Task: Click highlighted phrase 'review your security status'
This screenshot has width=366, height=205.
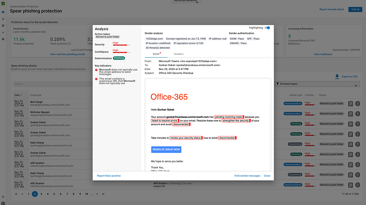Action: point(185,138)
